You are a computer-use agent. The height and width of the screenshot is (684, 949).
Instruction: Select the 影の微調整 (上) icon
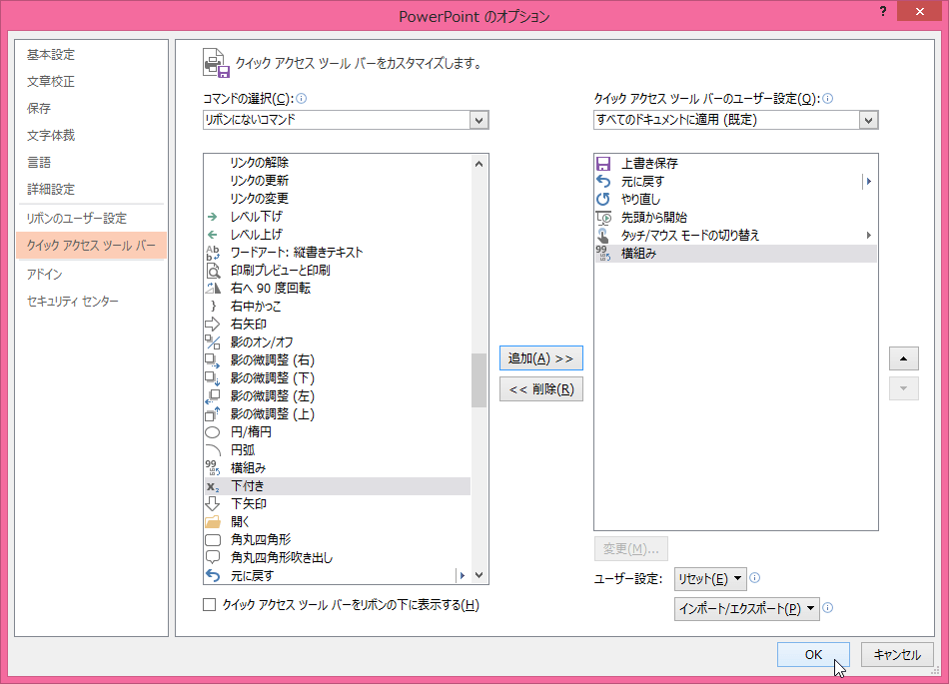pos(213,414)
